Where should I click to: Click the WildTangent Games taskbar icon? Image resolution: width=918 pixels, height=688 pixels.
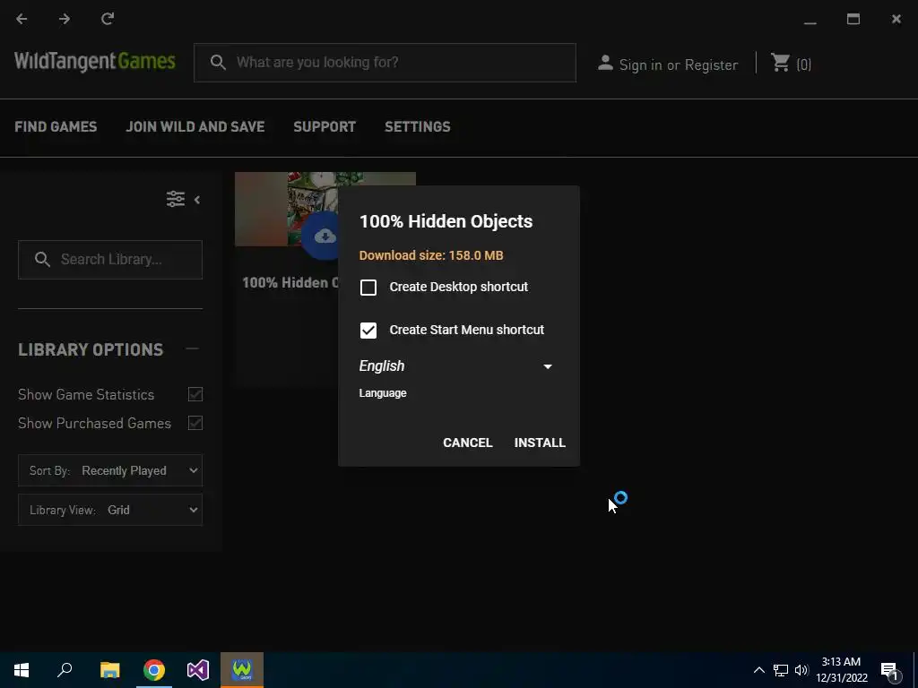coord(242,670)
